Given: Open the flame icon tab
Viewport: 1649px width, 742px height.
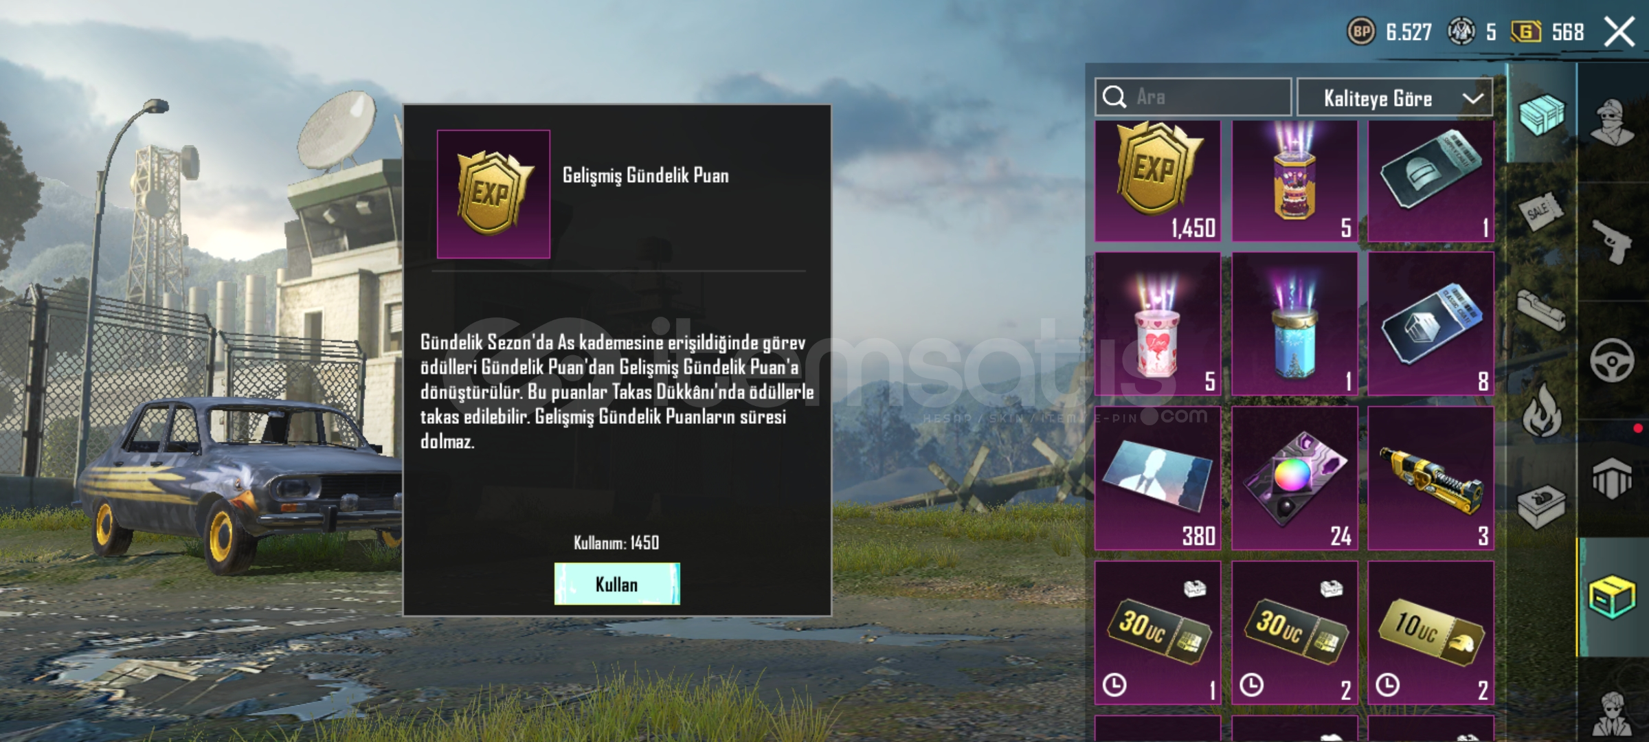Looking at the screenshot, I should pyautogui.click(x=1541, y=410).
